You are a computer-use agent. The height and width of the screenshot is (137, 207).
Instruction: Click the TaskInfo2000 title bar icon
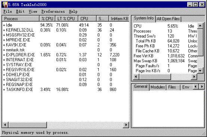pyautogui.click(x=5, y=5)
